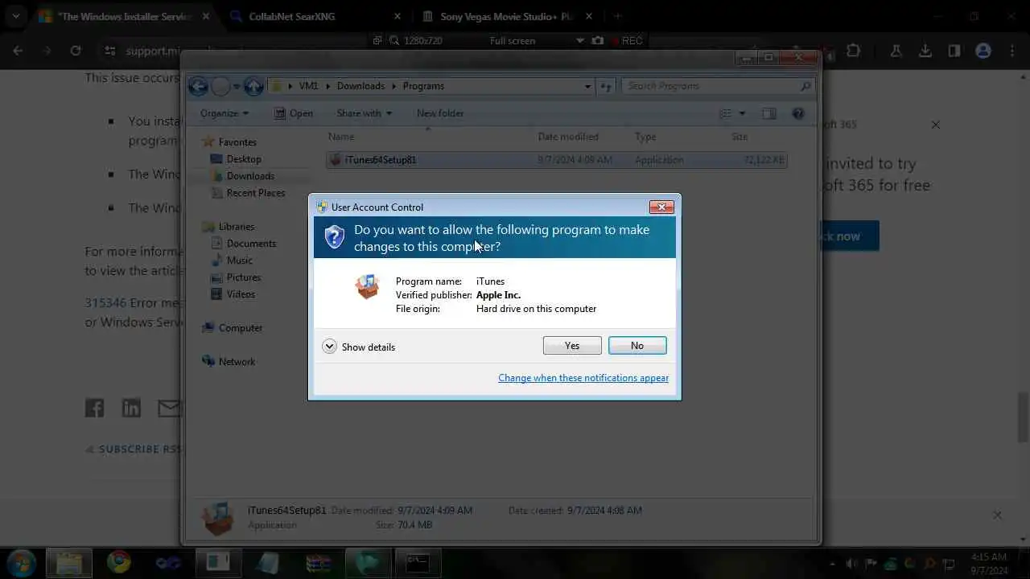Image resolution: width=1030 pixels, height=579 pixels.
Task: Select Downloads in the Explorer breadcrumb path
Action: tap(360, 86)
